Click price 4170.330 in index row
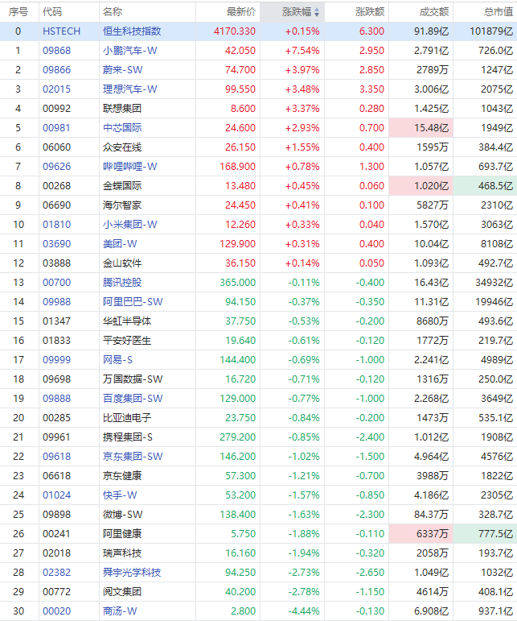Viewport: 517px width, 621px height. [x=235, y=31]
